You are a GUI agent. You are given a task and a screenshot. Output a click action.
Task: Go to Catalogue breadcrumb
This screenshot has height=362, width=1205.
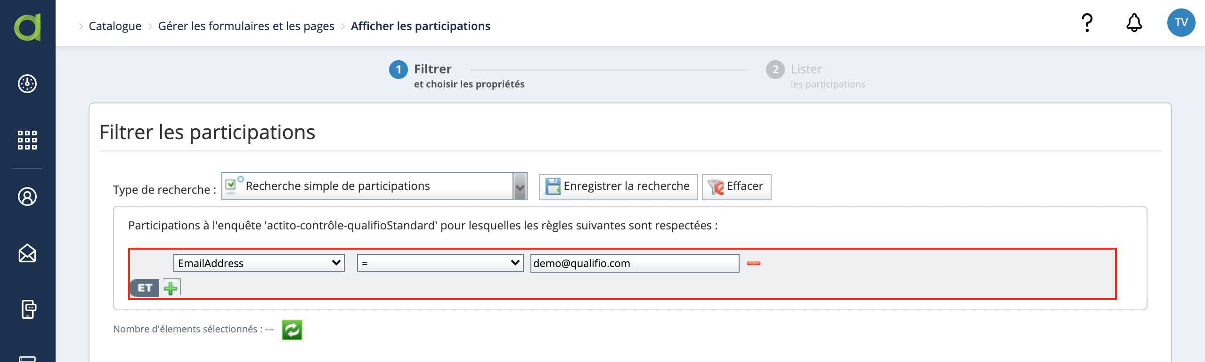[x=115, y=26]
